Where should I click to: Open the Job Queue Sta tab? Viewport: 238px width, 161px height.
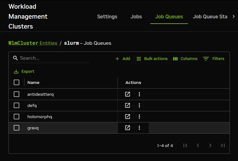point(210,16)
